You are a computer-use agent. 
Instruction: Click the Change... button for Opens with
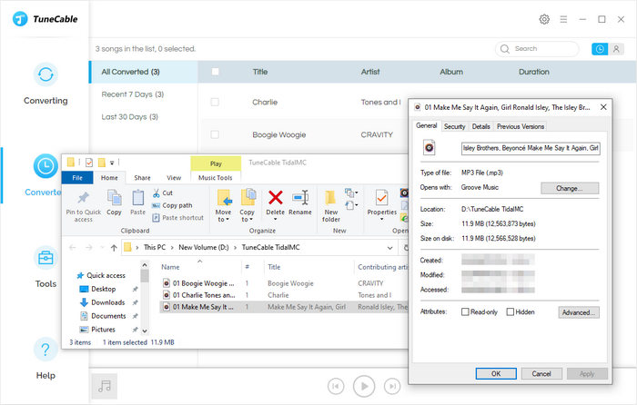tap(569, 188)
